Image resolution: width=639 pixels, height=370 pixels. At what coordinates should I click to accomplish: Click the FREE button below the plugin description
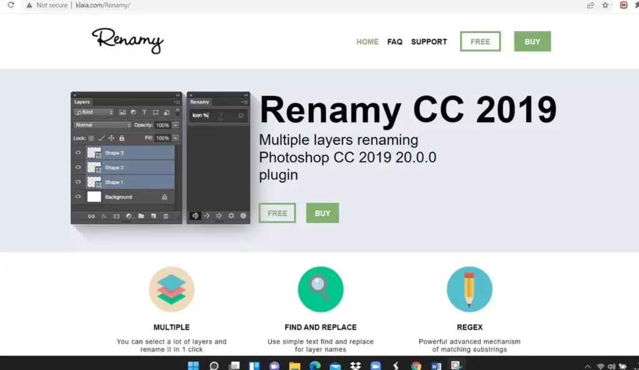(x=278, y=213)
